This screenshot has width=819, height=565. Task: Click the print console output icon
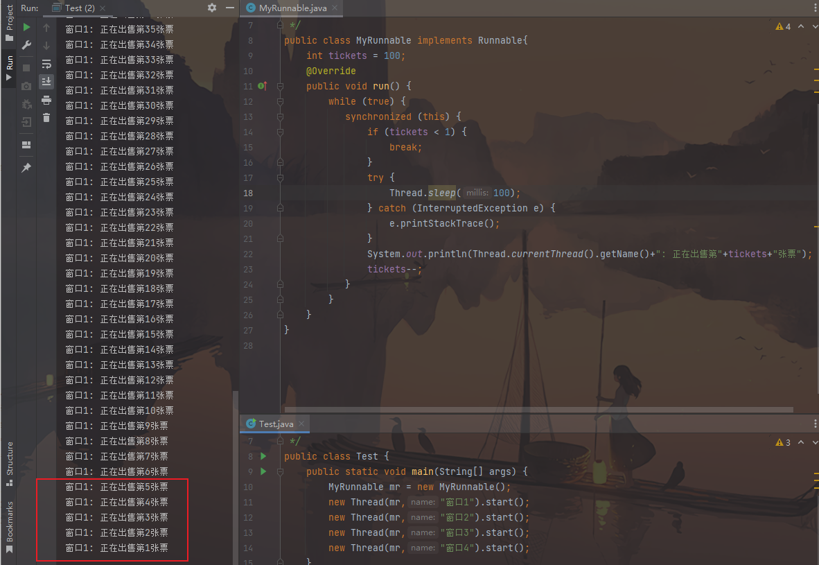click(46, 100)
